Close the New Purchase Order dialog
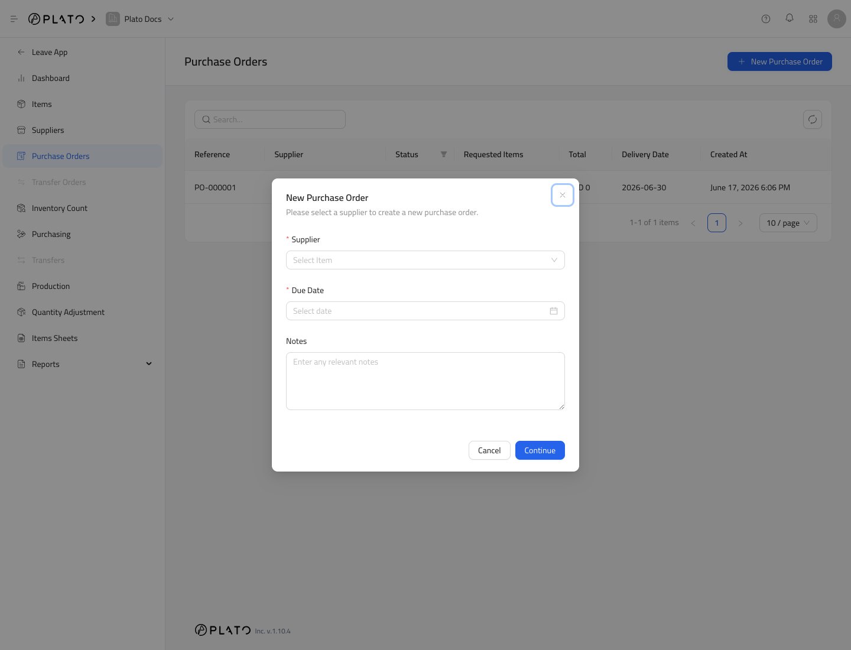The width and height of the screenshot is (851, 650). [x=563, y=195]
